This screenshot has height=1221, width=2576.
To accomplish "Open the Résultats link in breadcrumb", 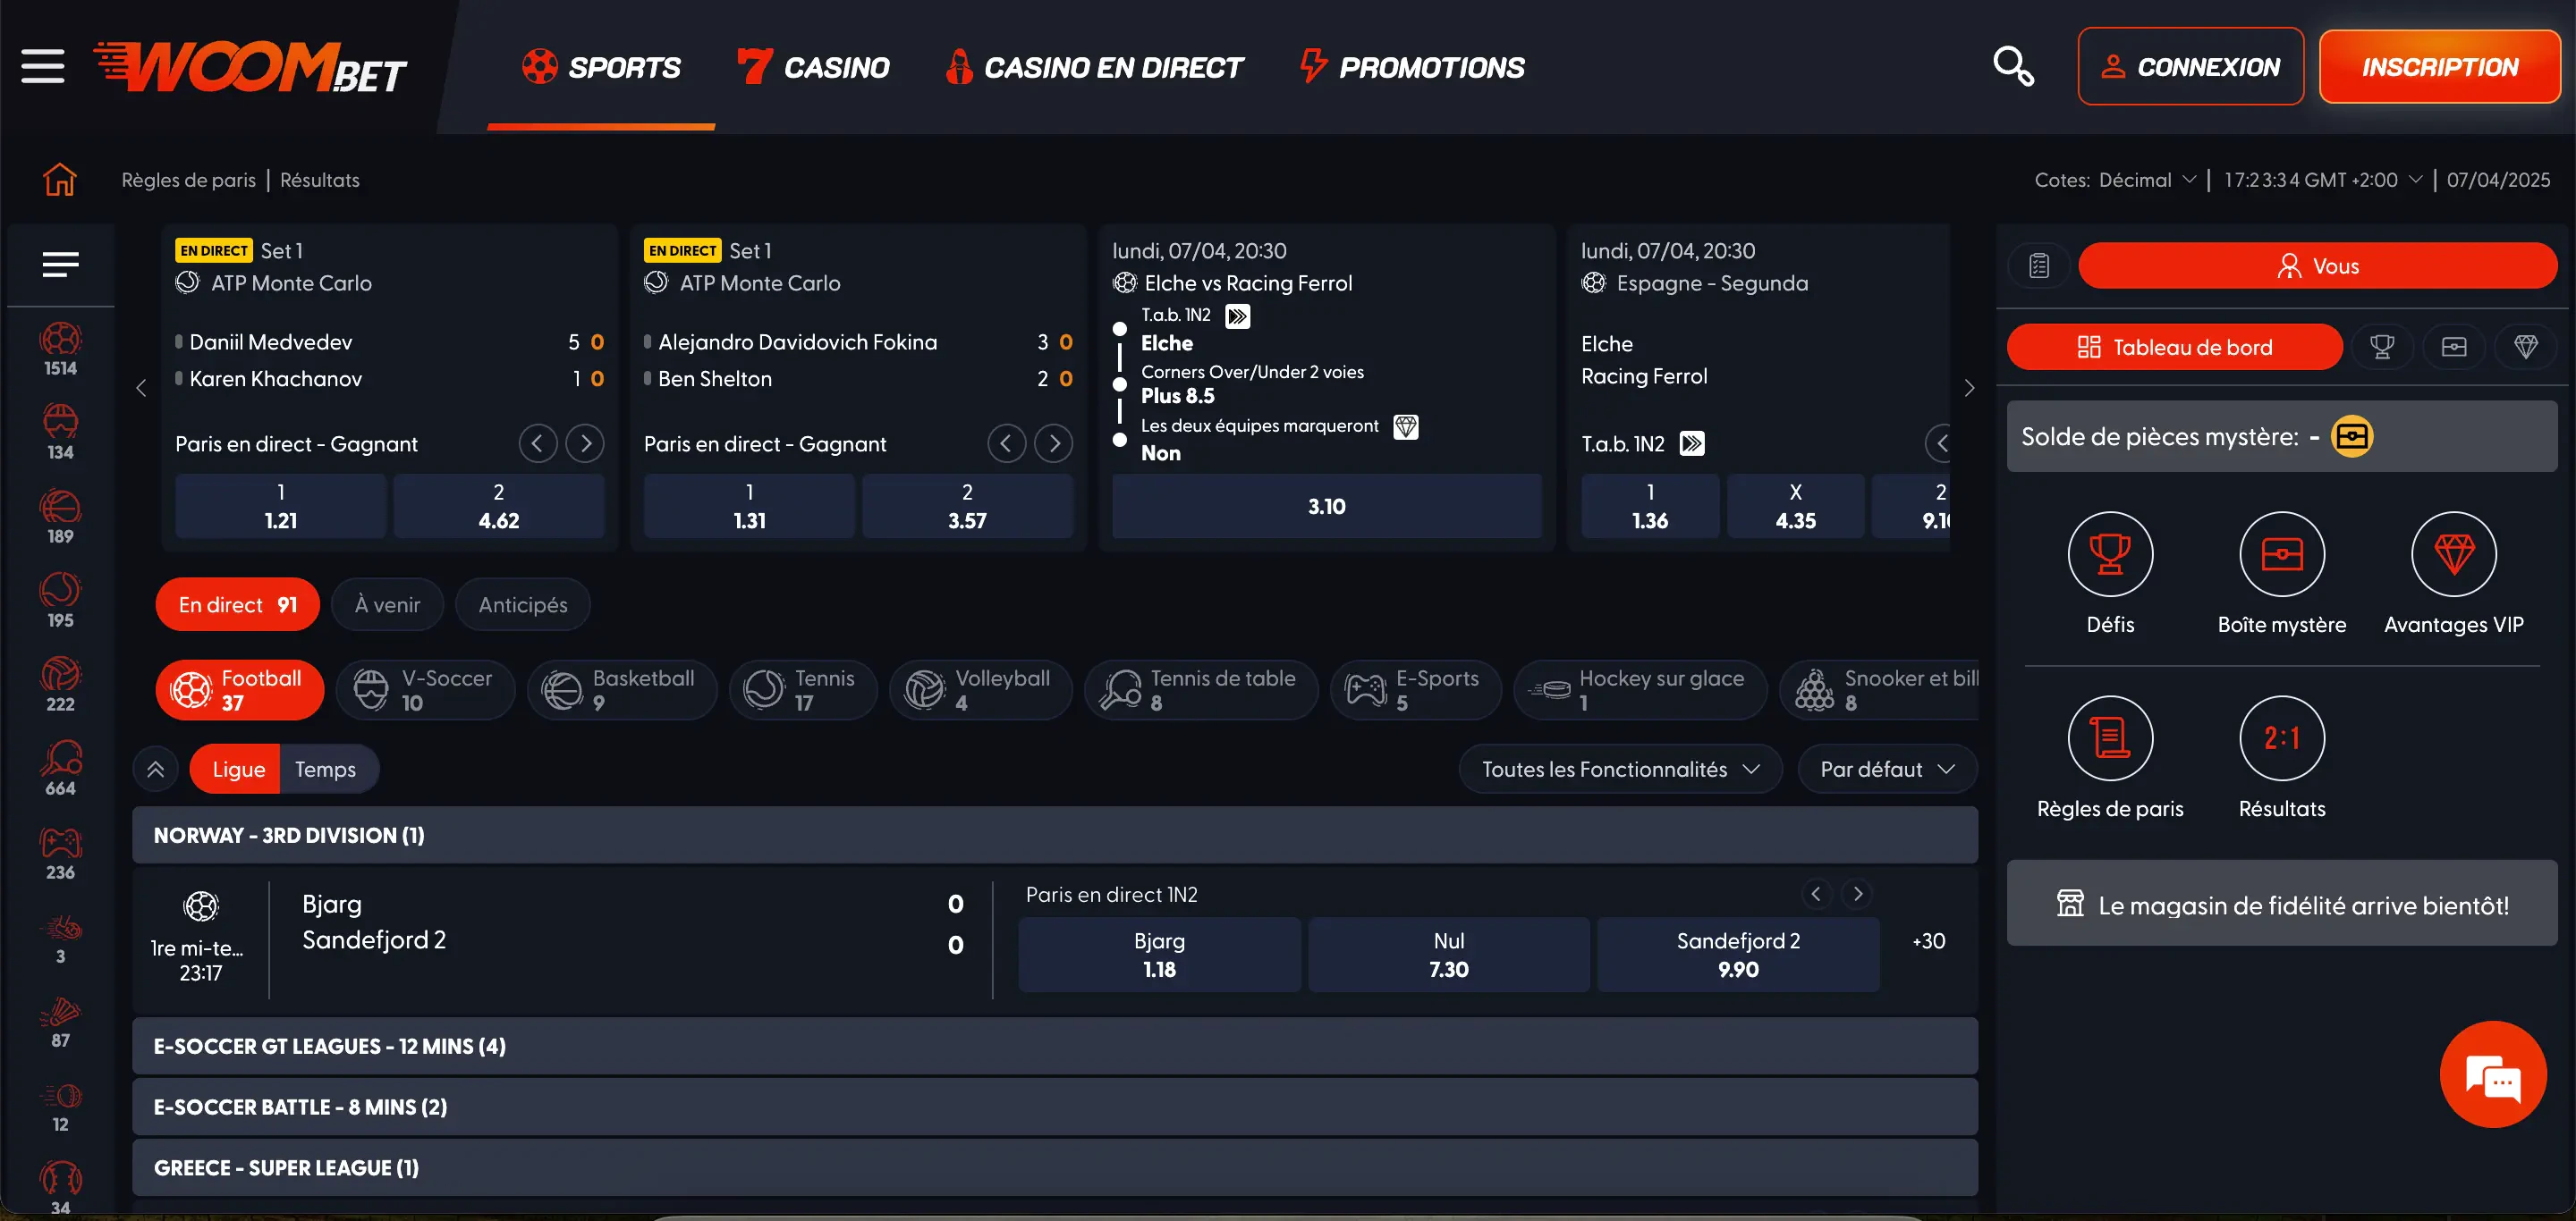I will pyautogui.click(x=320, y=180).
